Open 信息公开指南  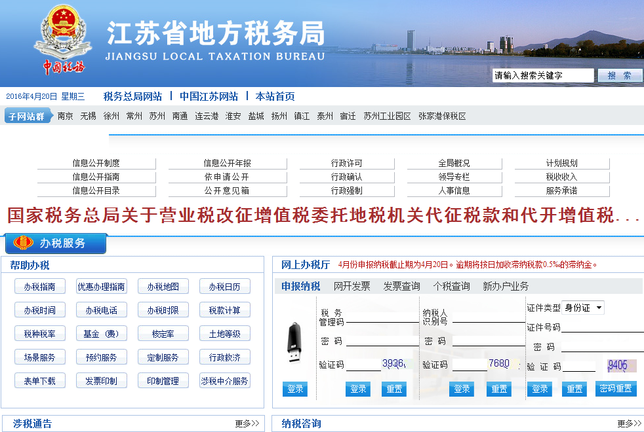(96, 177)
